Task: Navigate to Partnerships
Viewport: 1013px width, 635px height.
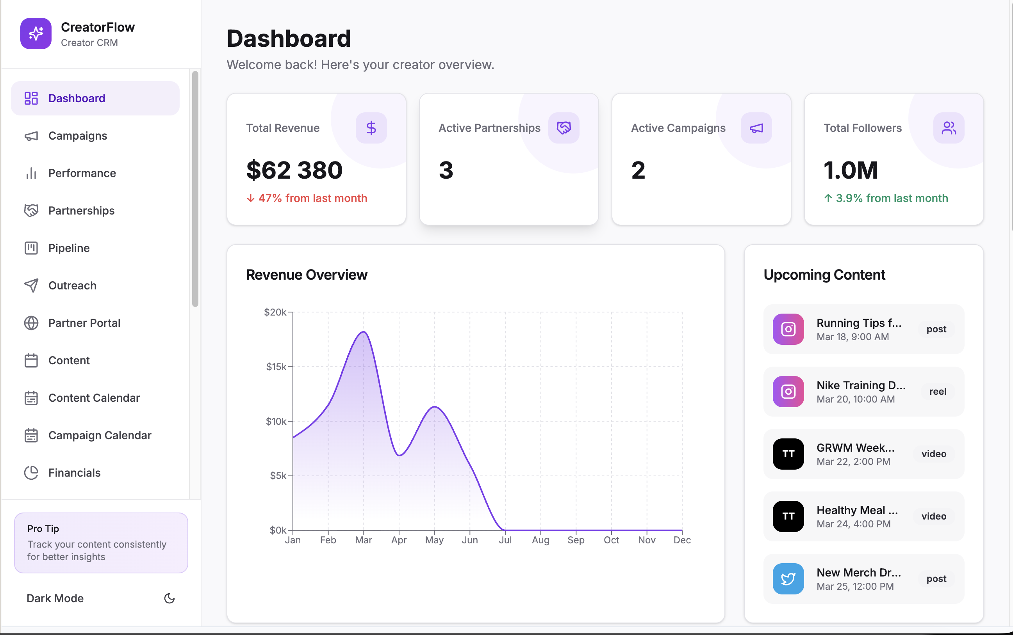Action: click(x=95, y=210)
